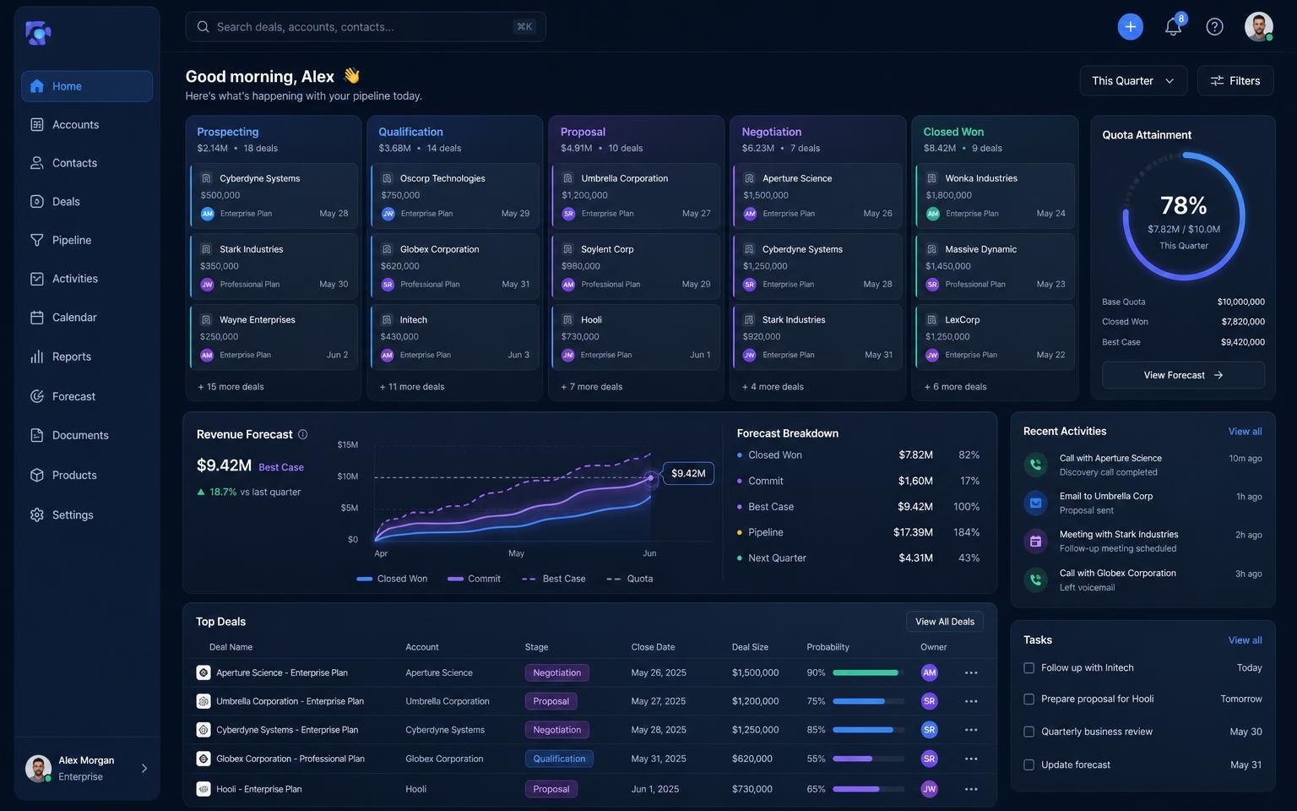Image resolution: width=1297 pixels, height=811 pixels.
Task: Open the This Quarter dropdown
Action: [x=1133, y=81]
